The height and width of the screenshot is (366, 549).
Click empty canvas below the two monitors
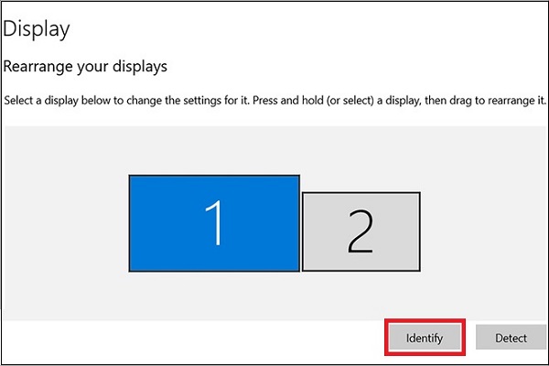[x=274, y=295]
